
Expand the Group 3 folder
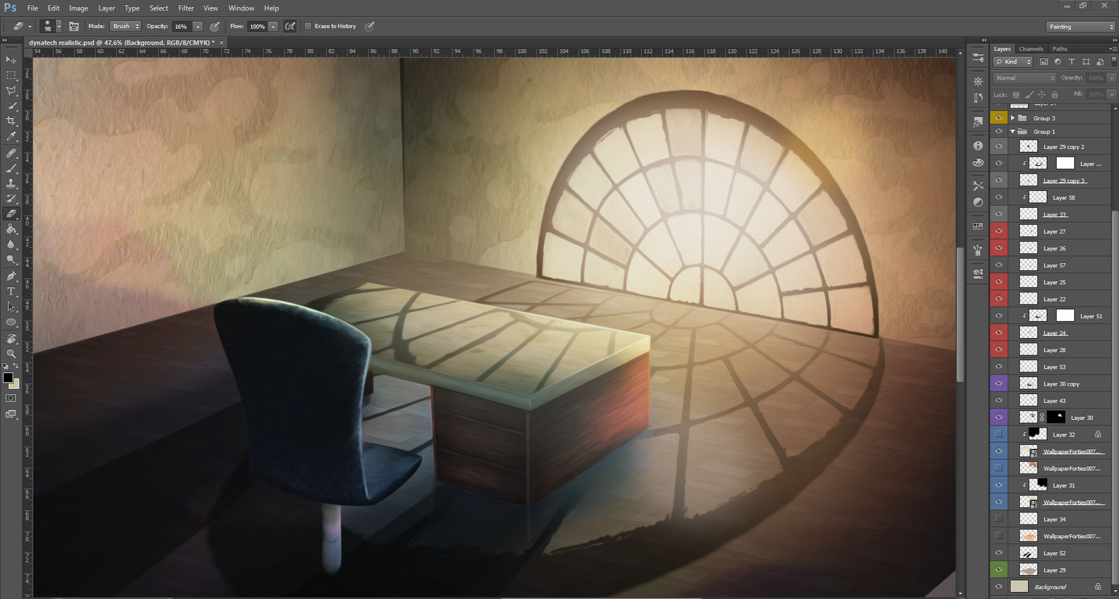(x=1013, y=118)
